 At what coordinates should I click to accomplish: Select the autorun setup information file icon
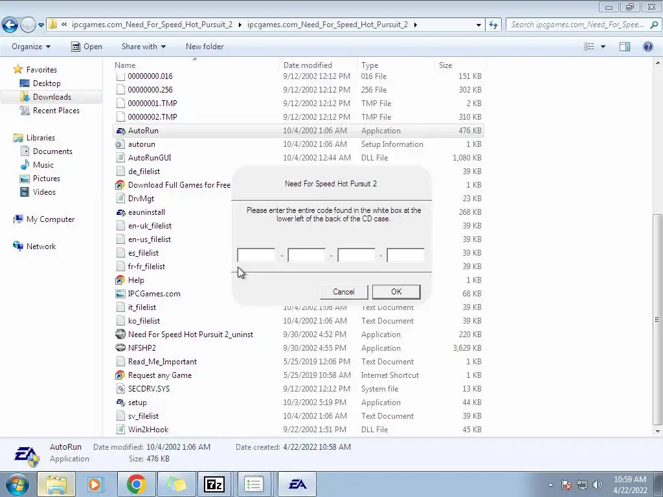[120, 144]
